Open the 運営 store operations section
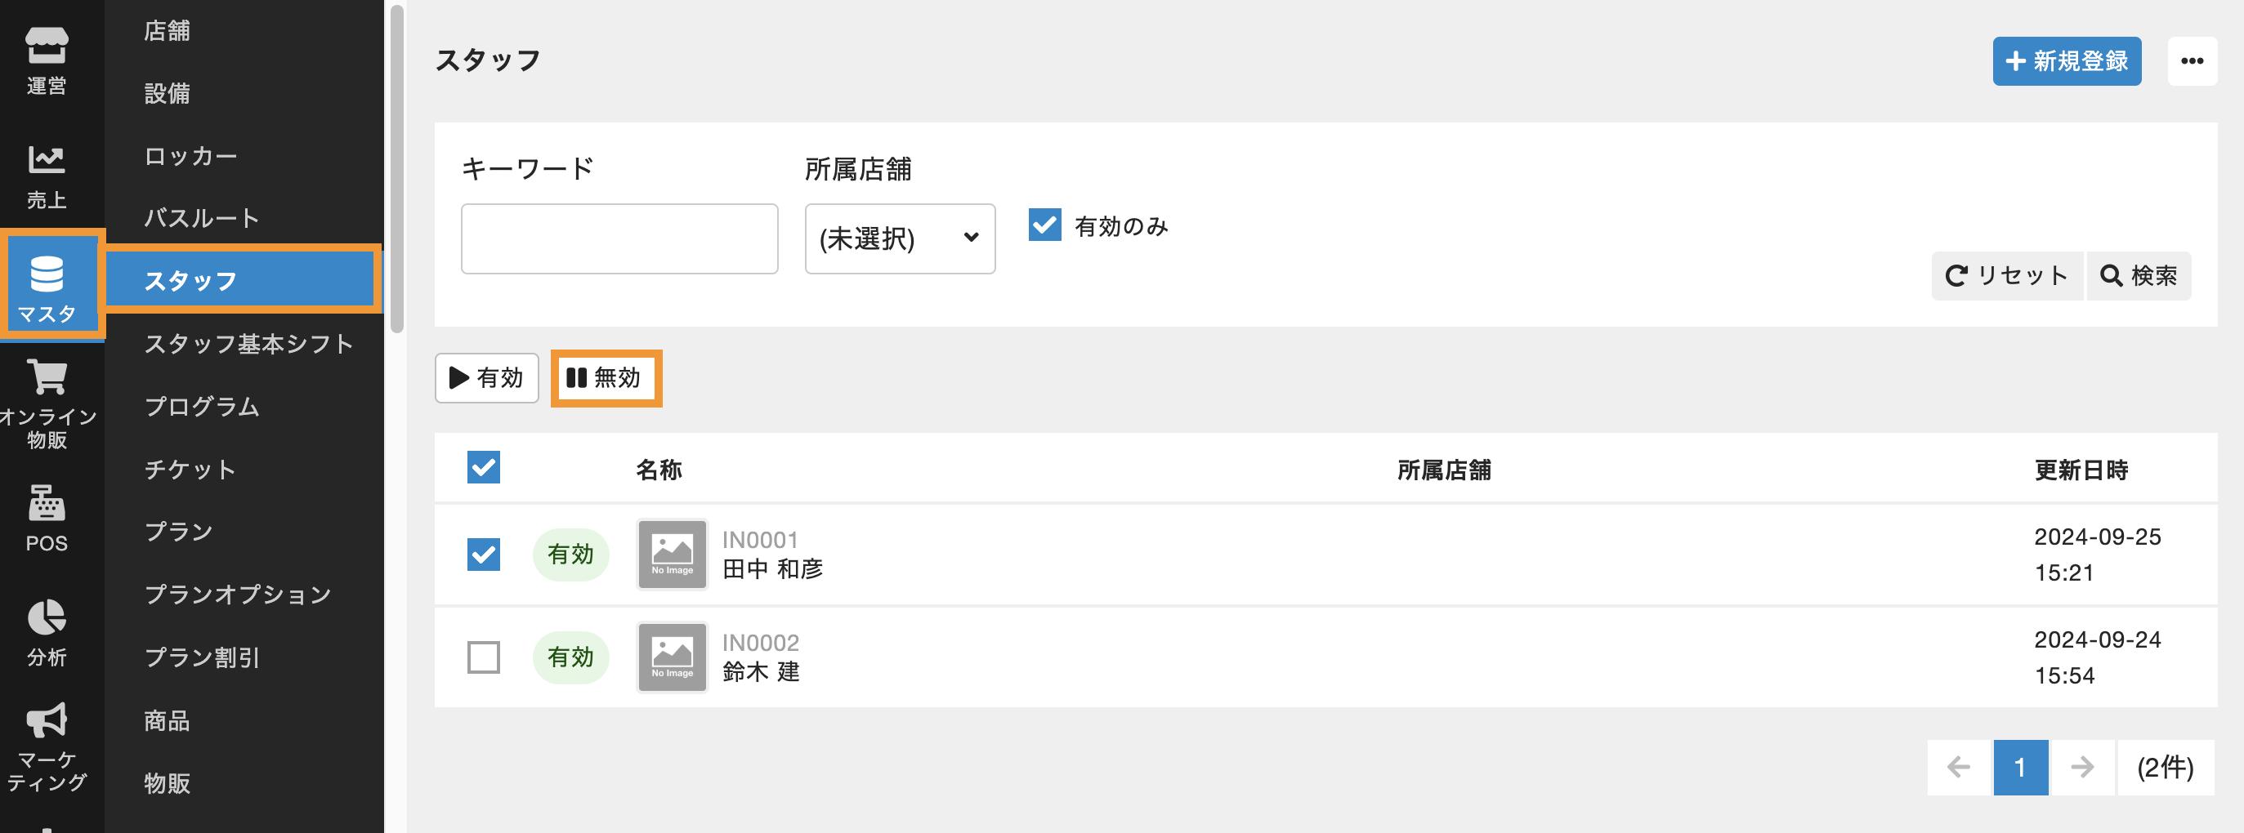2244x833 pixels. (x=46, y=59)
